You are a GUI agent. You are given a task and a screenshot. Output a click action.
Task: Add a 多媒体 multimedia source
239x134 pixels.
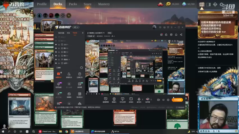(x=131, y=100)
